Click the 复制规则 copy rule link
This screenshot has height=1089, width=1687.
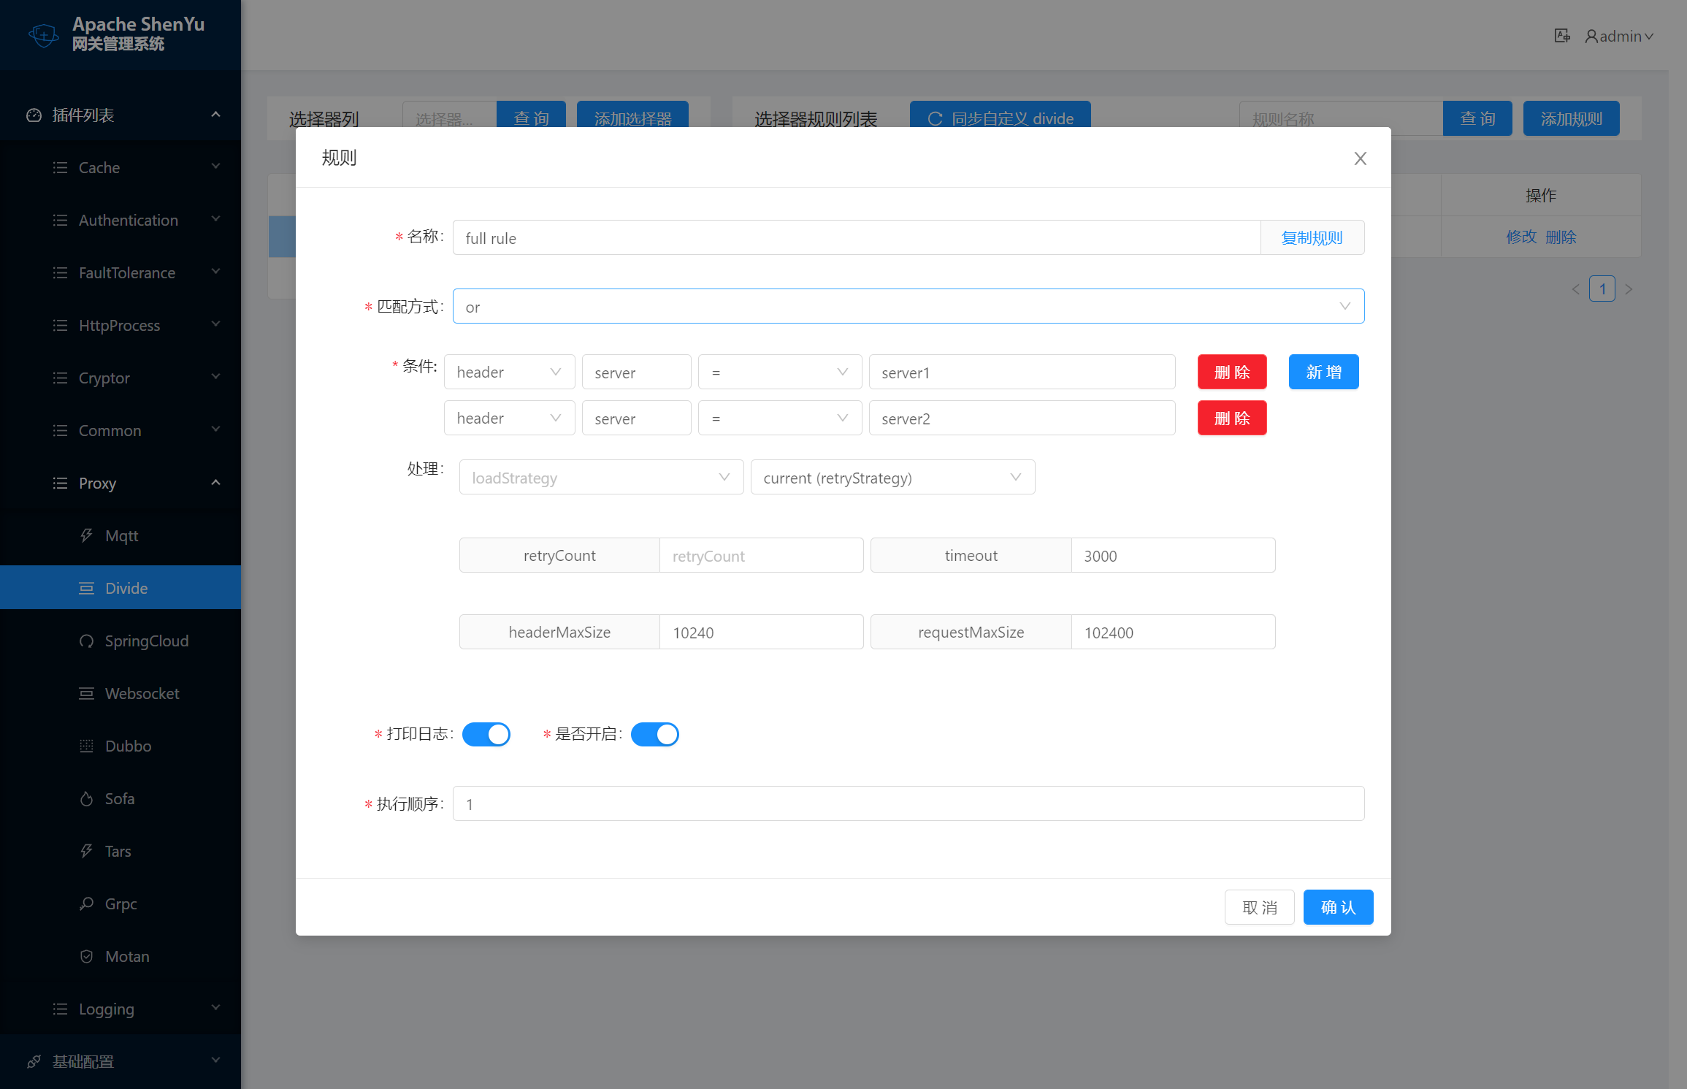click(1312, 237)
